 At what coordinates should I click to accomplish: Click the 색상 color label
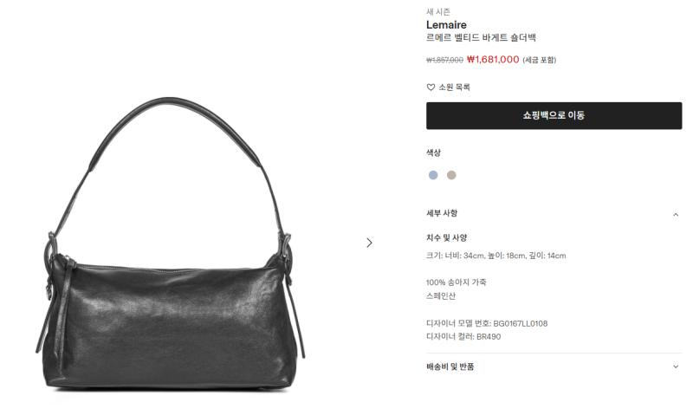433,153
